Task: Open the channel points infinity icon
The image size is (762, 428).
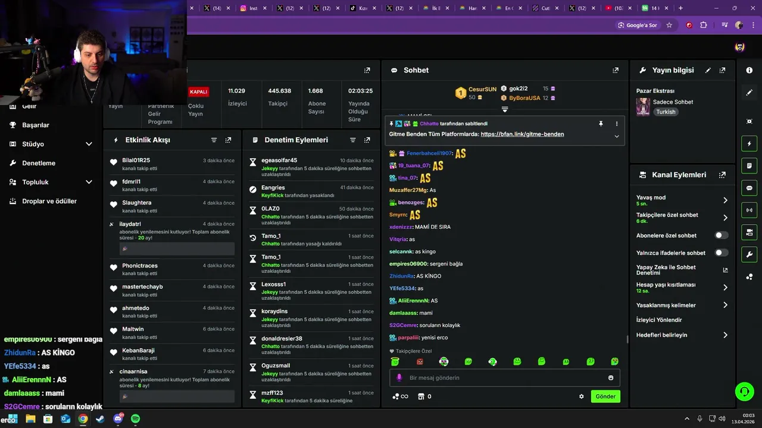Action: tap(400, 396)
